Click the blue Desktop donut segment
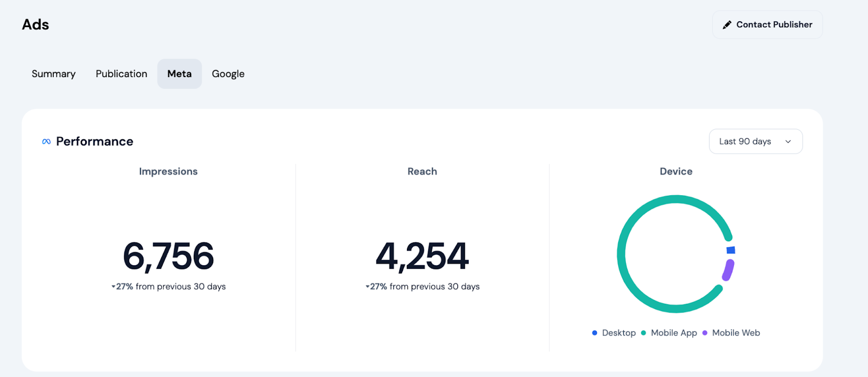This screenshot has height=377, width=868. pos(731,250)
